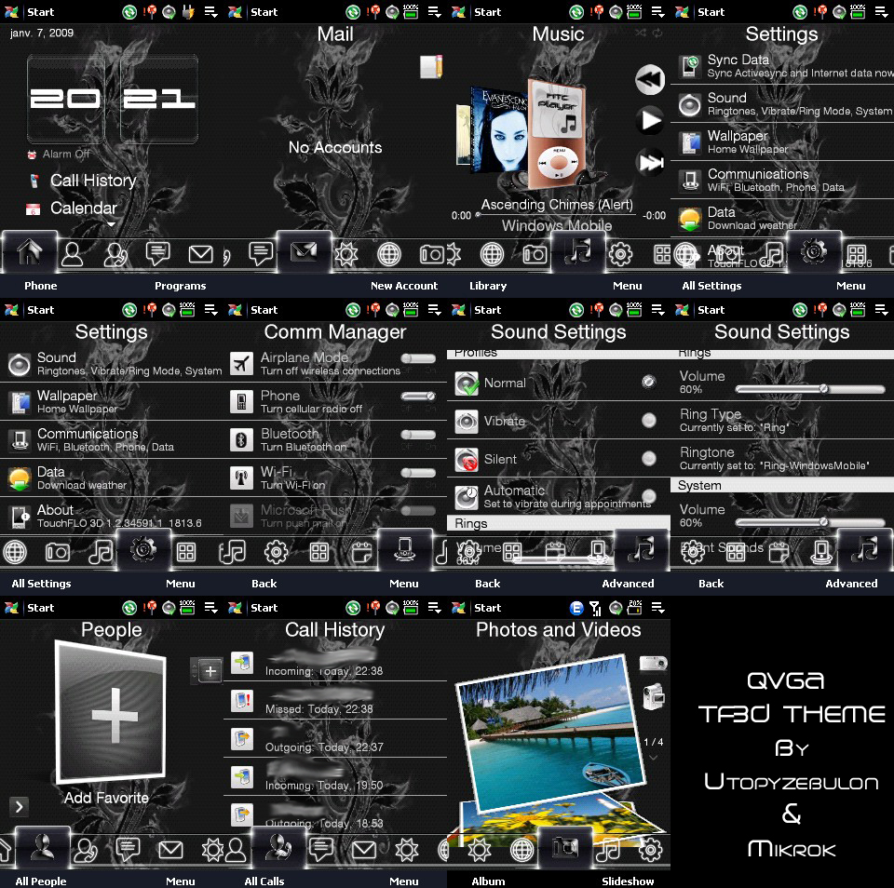Tap the Library softkey
This screenshot has height=888, width=894.
pyautogui.click(x=488, y=286)
